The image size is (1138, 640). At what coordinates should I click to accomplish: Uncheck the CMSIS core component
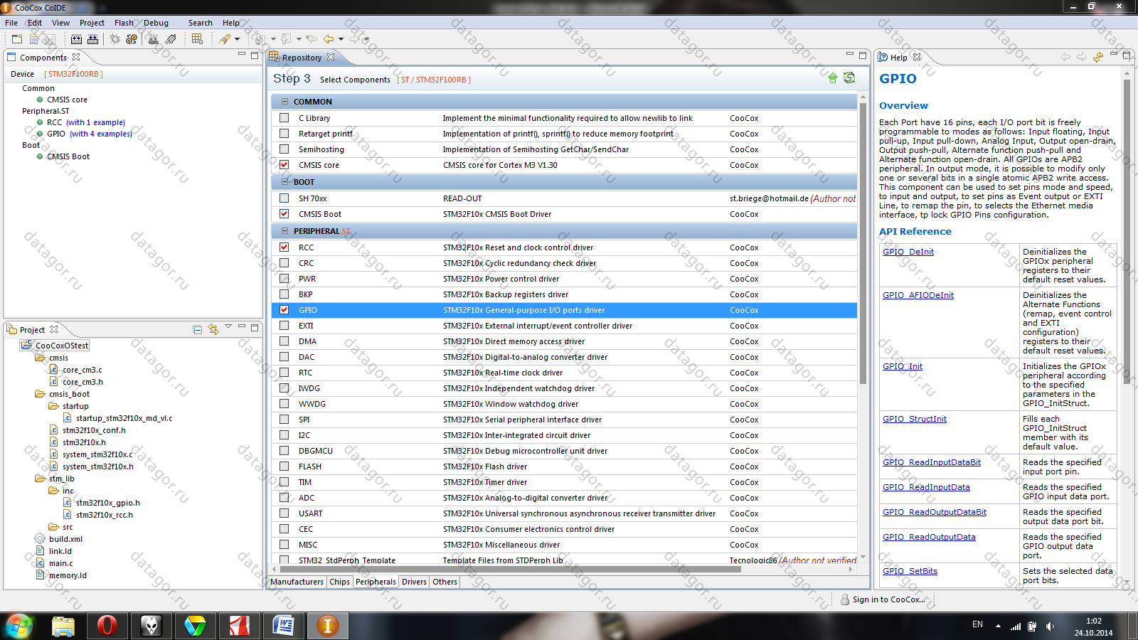click(284, 165)
